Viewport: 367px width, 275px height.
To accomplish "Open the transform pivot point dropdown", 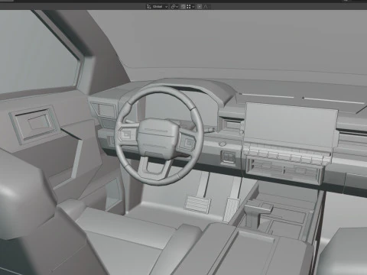I will 174,7.
